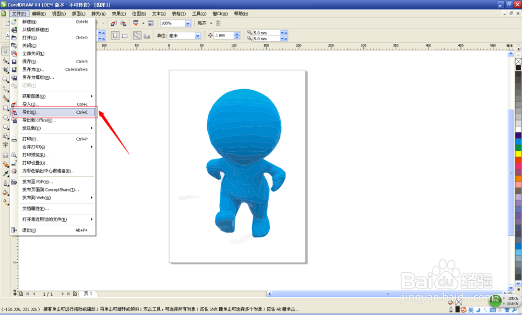
Task: Select the Fill bucket tool
Action: [5, 192]
